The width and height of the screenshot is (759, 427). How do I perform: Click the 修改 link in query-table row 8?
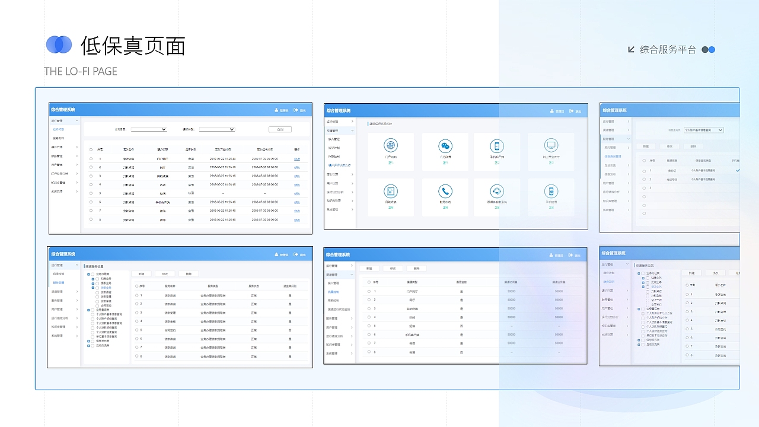pos(297,220)
